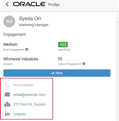Click the Not Available phone text
119x121 pixels.
click(x=23, y=85)
